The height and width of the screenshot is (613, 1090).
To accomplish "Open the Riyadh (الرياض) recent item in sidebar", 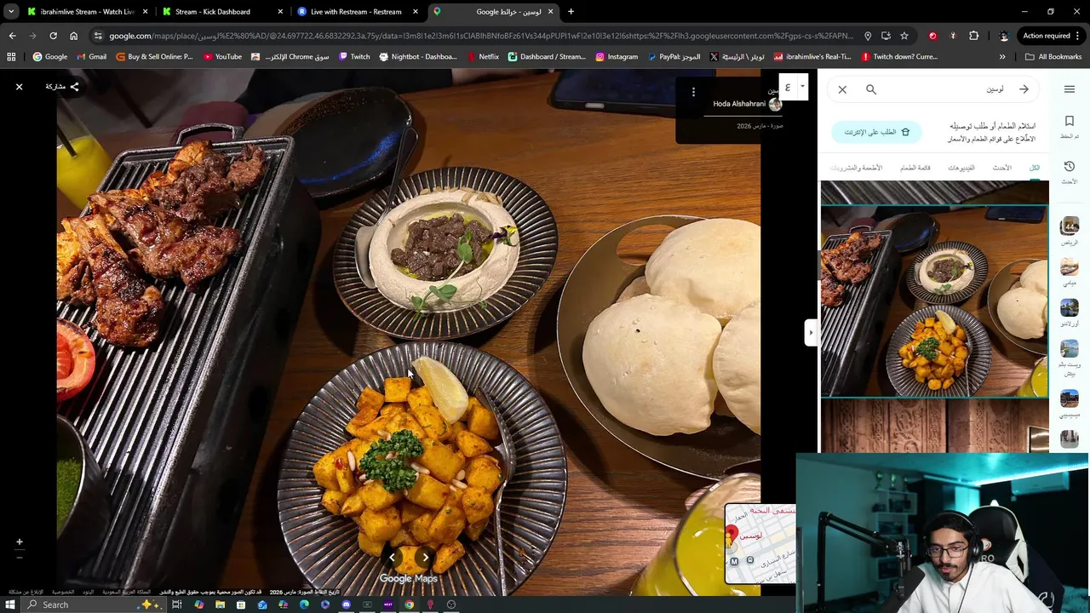I will click(x=1070, y=231).
